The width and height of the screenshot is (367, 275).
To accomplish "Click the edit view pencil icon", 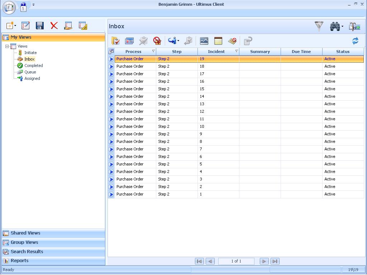I will click(x=25, y=25).
